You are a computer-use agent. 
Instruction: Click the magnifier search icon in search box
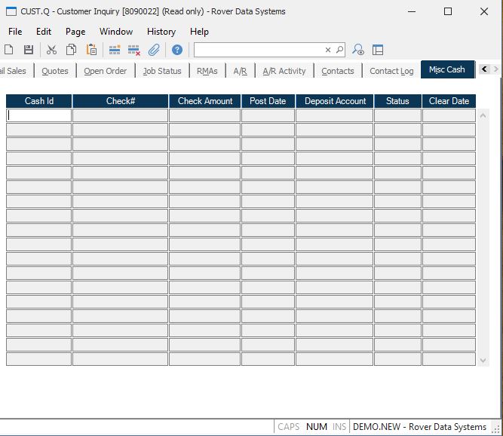click(x=339, y=50)
